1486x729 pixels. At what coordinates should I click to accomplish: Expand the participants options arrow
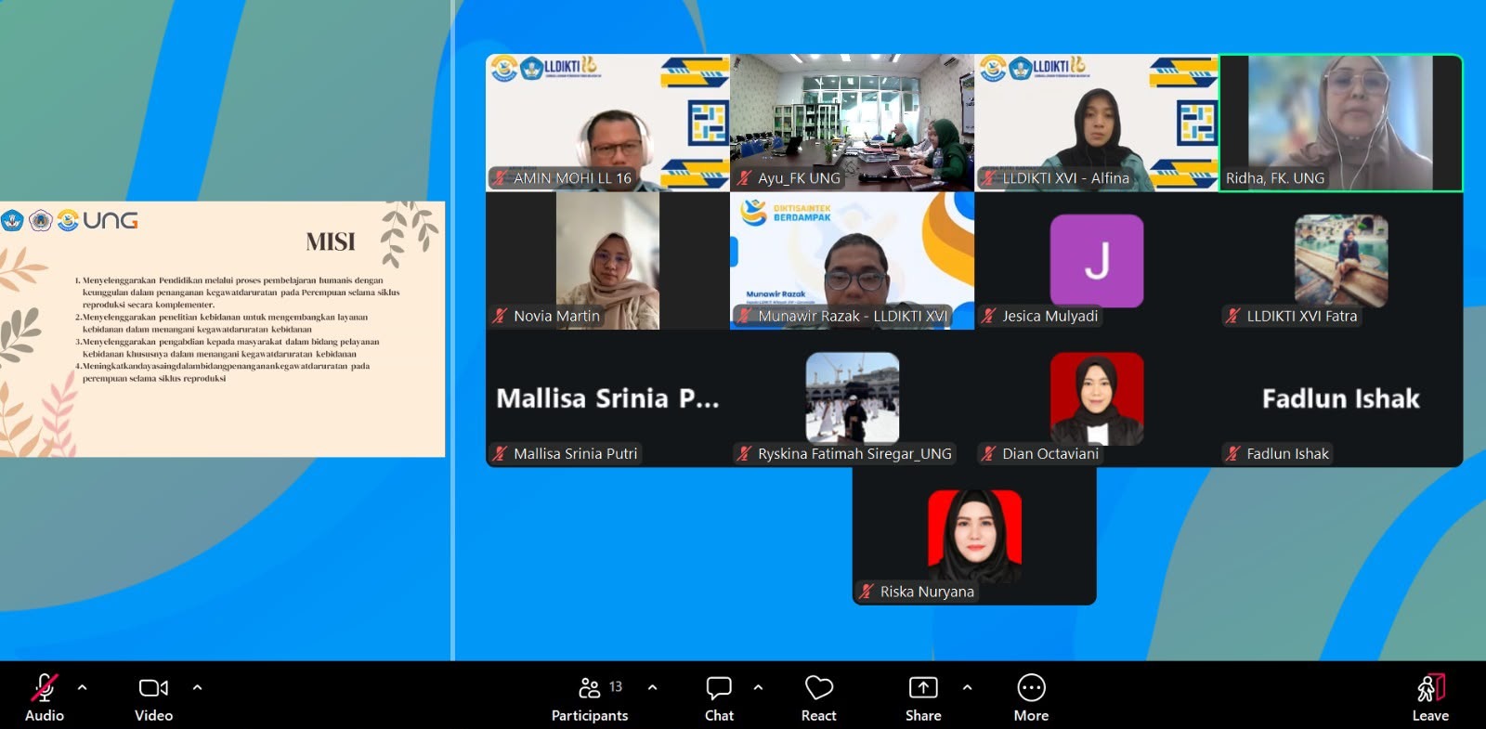tap(652, 688)
